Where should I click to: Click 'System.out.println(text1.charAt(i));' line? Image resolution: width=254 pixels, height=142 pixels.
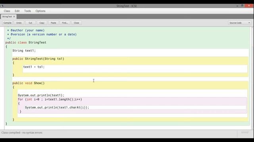(x=57, y=107)
